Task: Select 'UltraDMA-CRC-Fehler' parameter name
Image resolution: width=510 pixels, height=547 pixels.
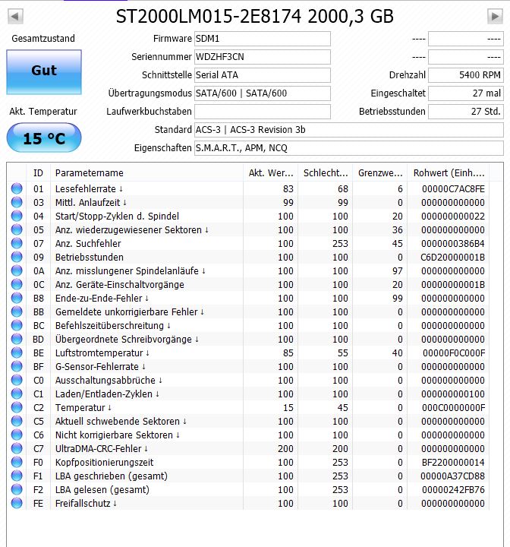Action: [99, 449]
